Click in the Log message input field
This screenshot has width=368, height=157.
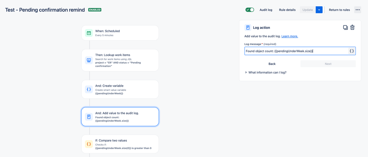[x=296, y=51]
